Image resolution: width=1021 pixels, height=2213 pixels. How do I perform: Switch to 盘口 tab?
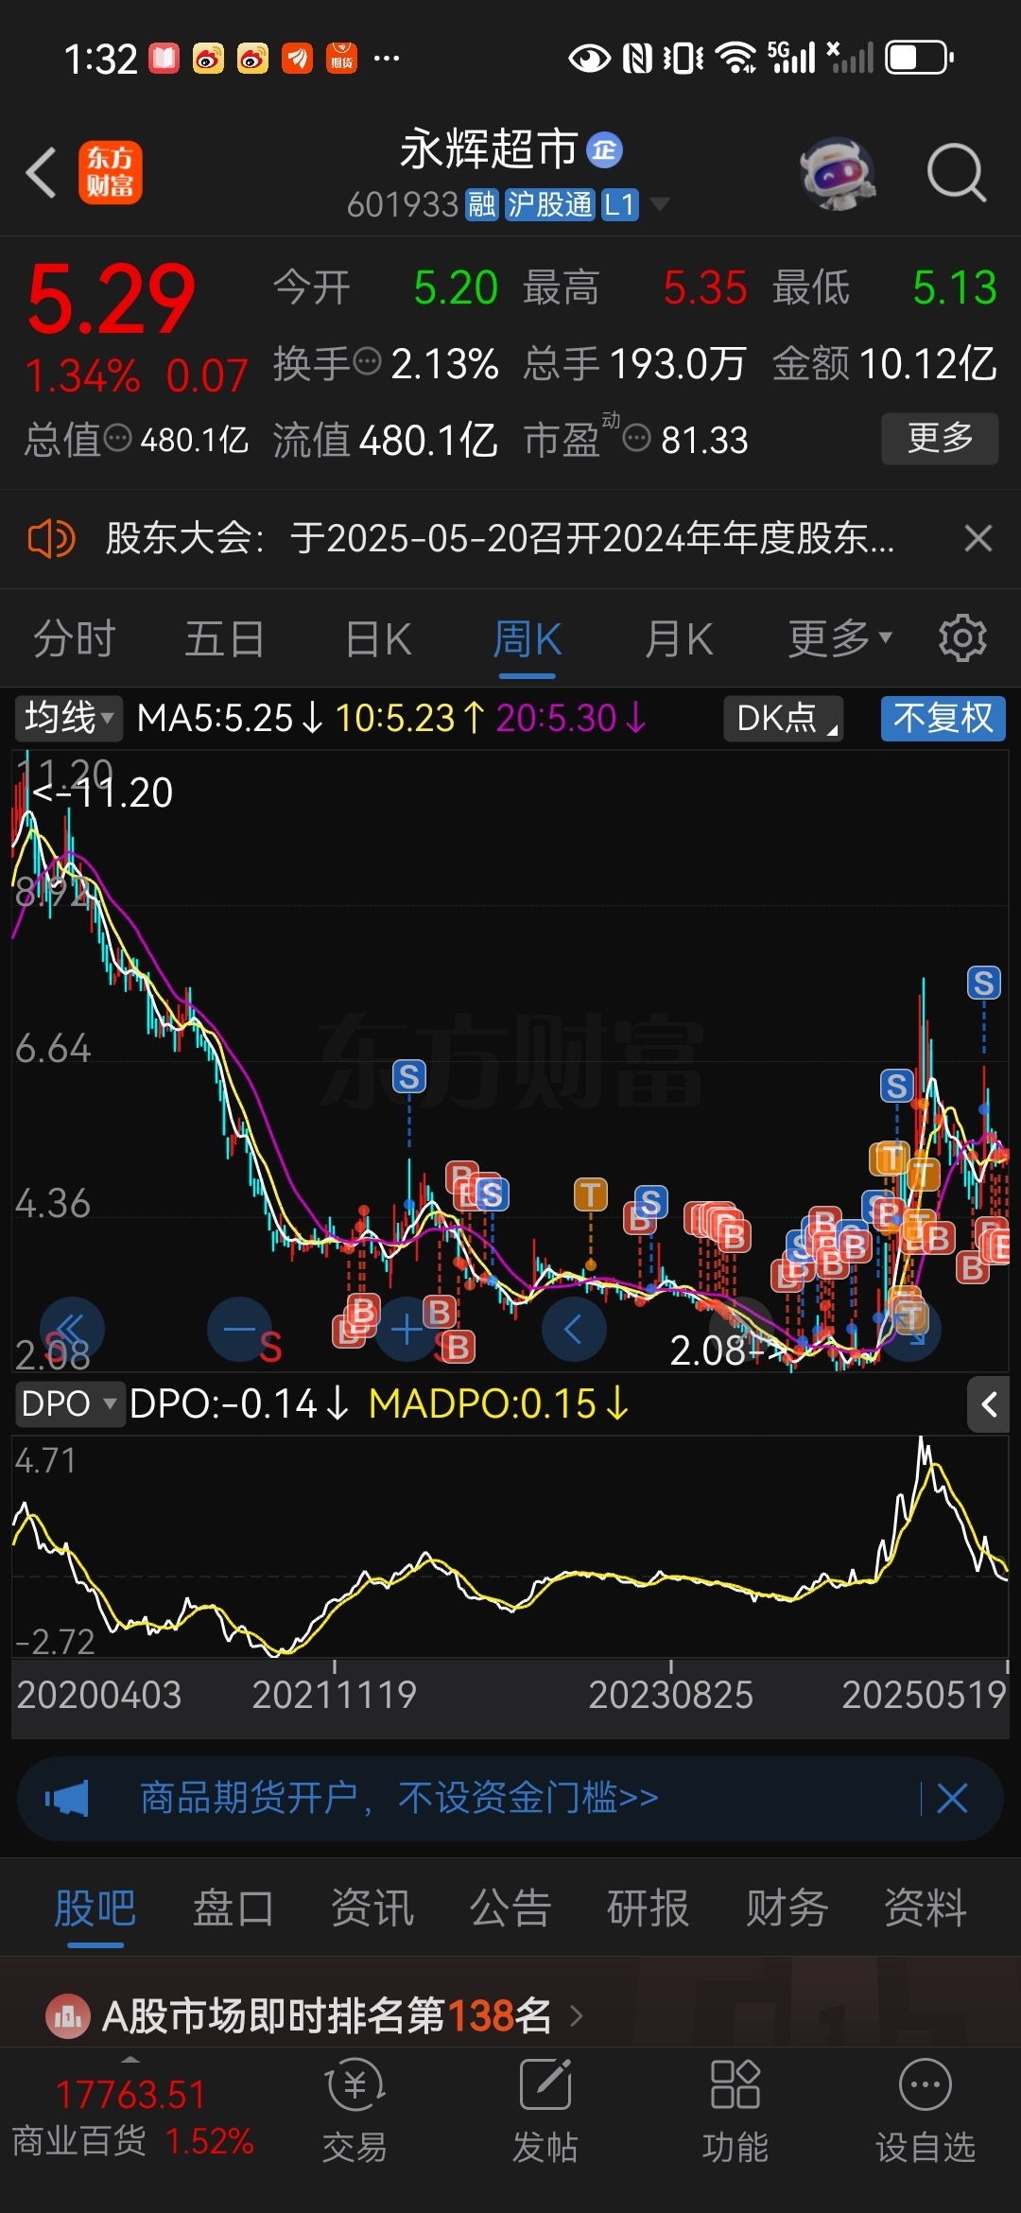coord(233,1908)
